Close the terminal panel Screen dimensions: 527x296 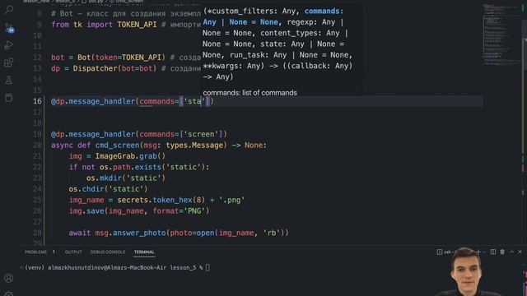pos(520,252)
